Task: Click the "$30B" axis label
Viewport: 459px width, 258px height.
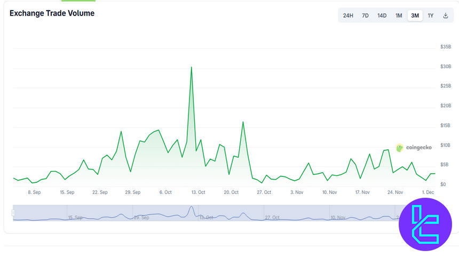Action: (x=446, y=67)
